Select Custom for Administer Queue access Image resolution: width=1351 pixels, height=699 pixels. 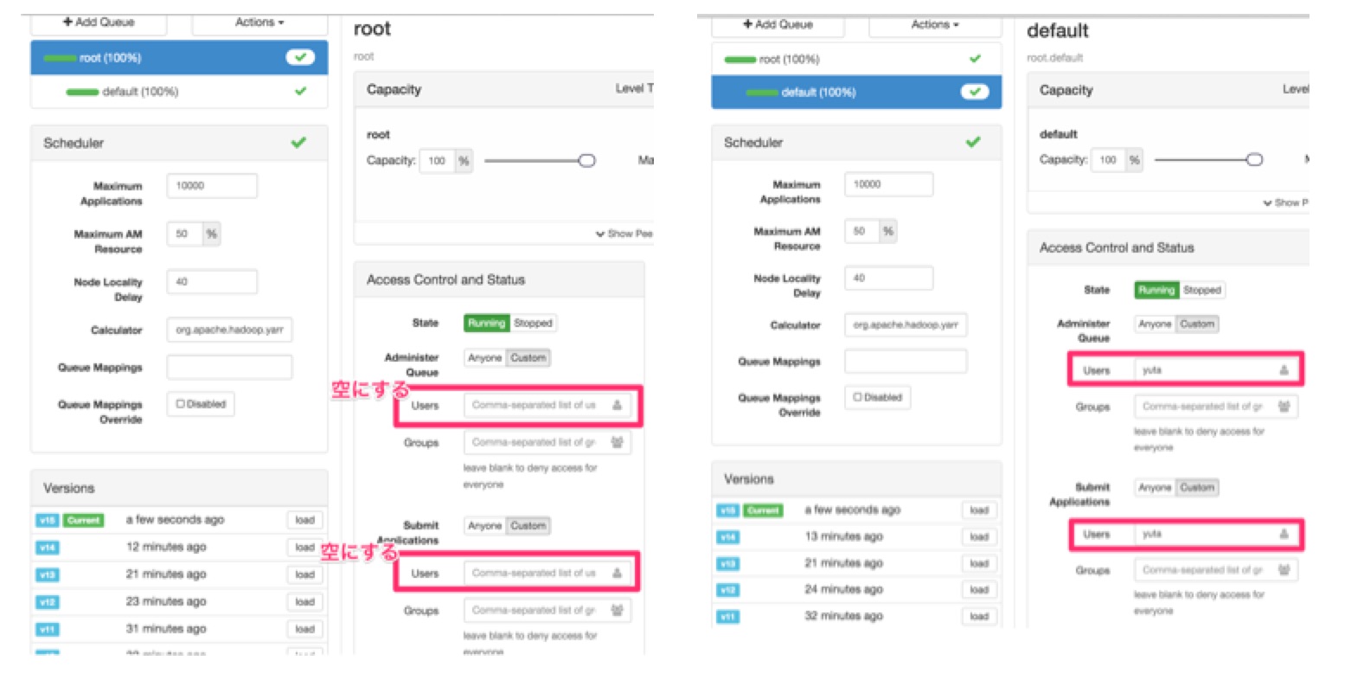[x=531, y=357]
